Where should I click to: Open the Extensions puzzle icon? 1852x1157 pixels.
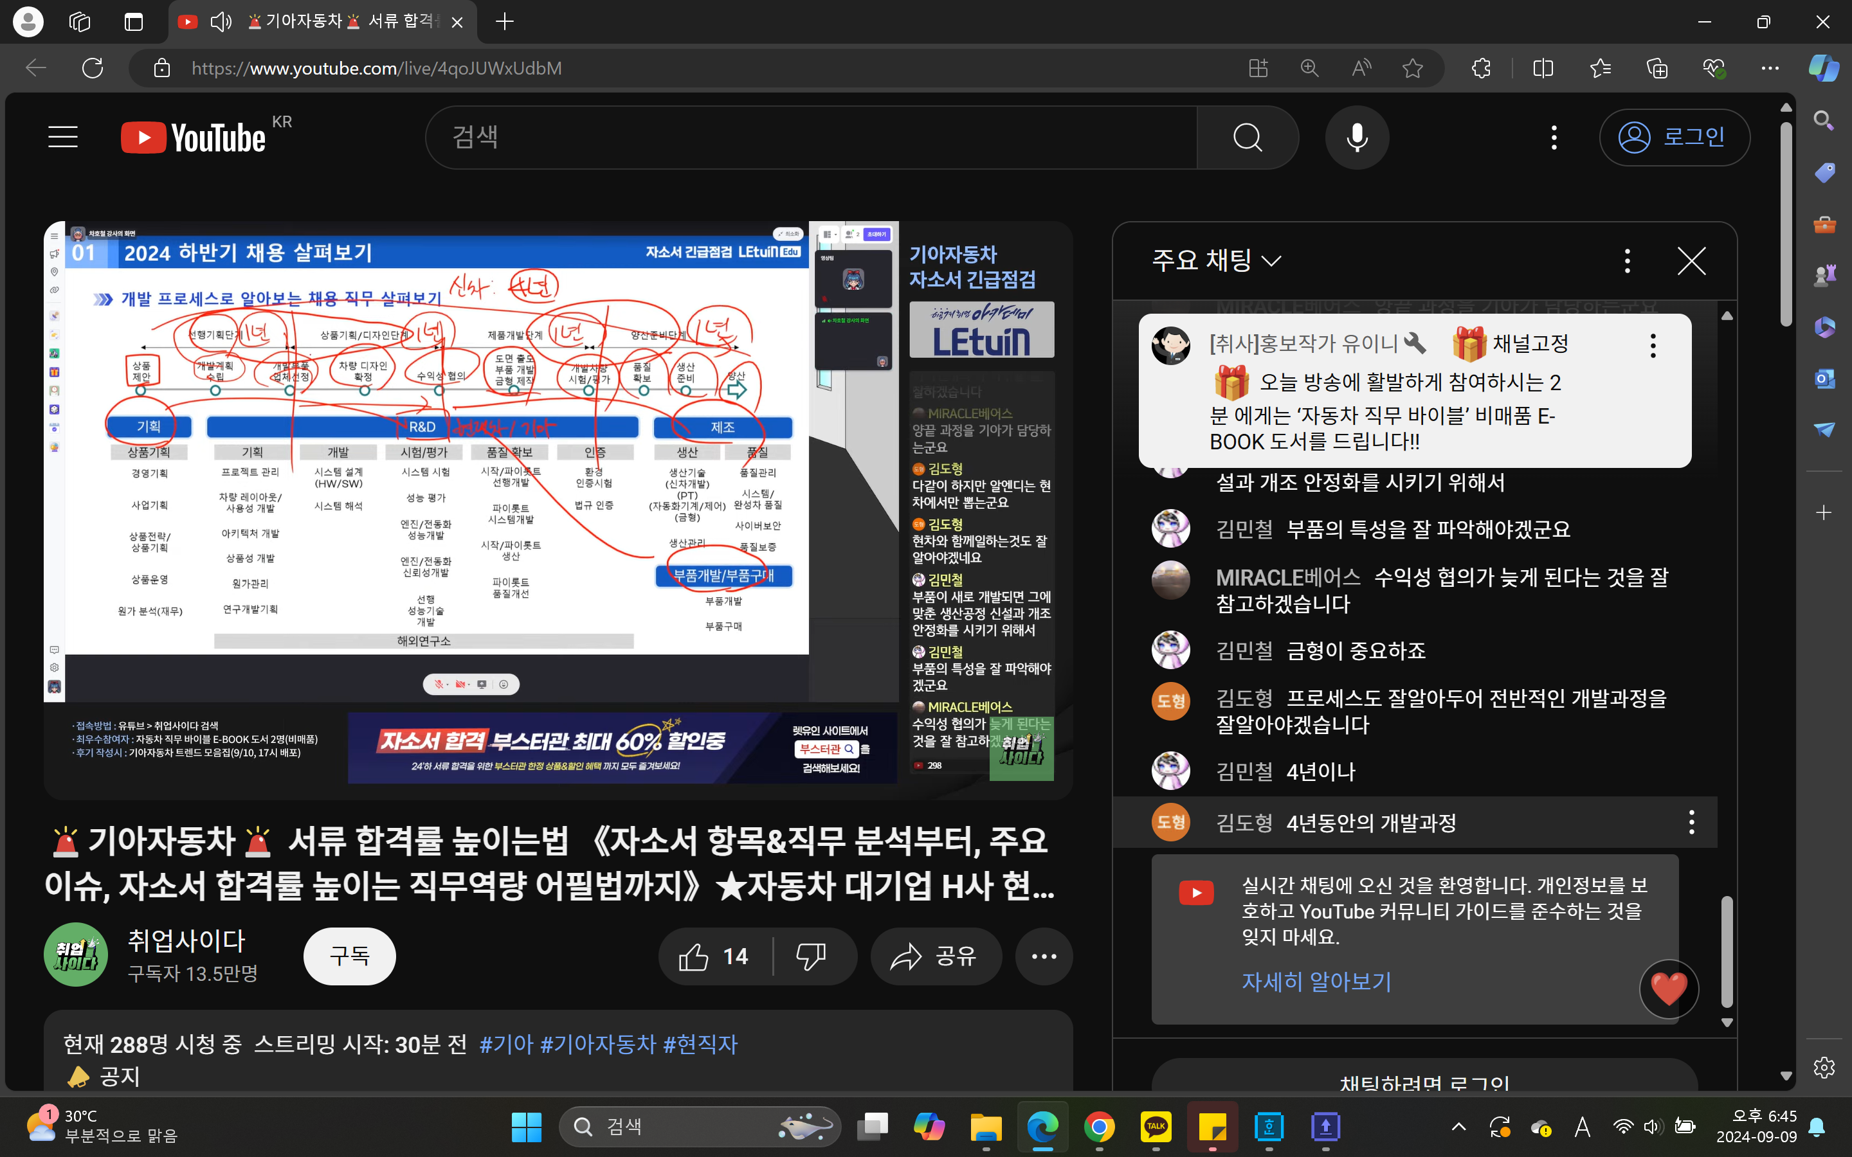coord(1481,68)
